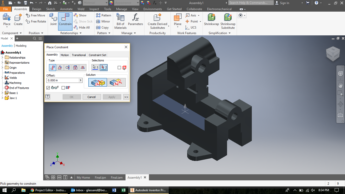345x194 pixels.
Task: Open My Home document tab
Action: 83,178
